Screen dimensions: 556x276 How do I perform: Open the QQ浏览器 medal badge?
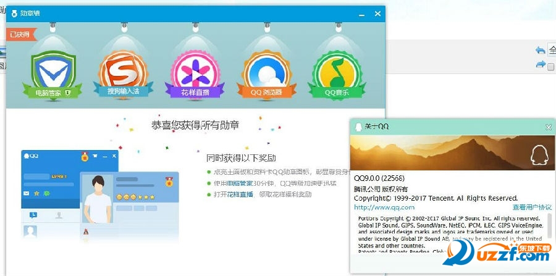pos(266,74)
